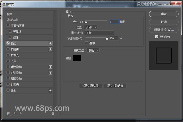
Task: Move effect up with arrow icon
Action: (14, 113)
